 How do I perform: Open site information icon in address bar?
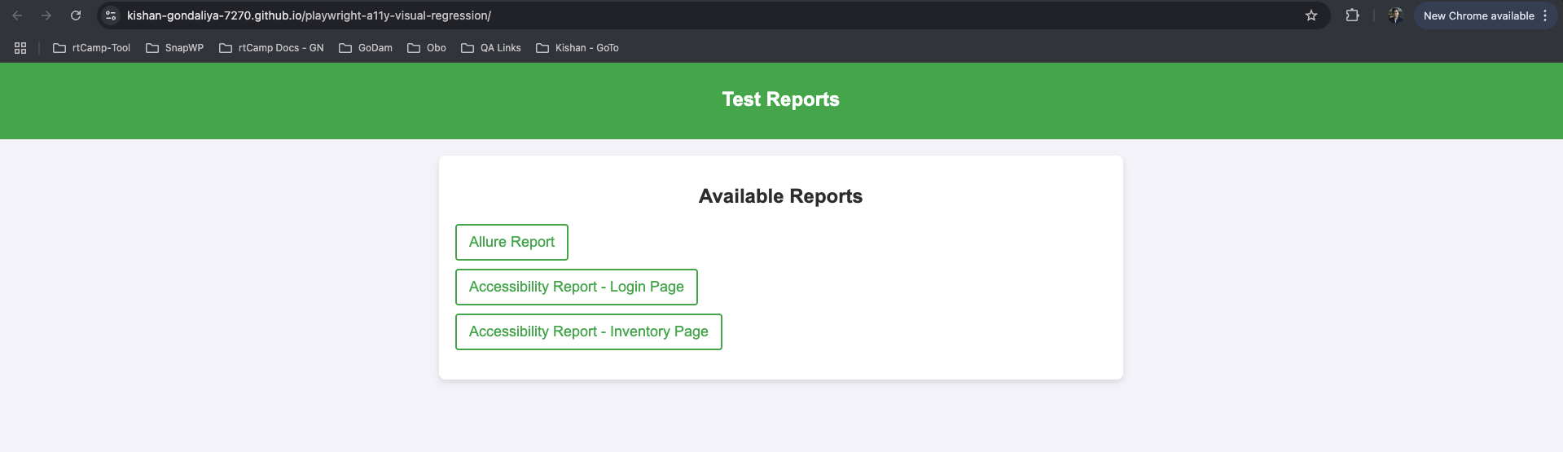tap(111, 15)
